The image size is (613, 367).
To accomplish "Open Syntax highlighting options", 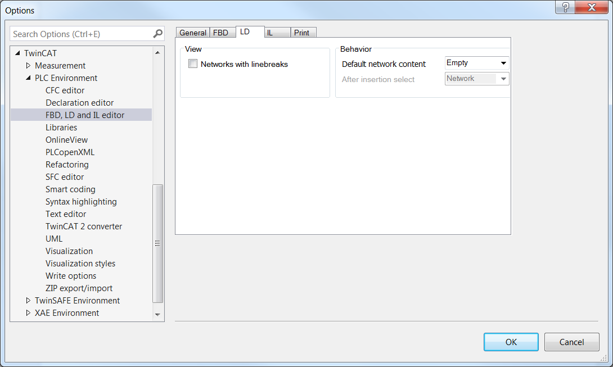I will (81, 202).
